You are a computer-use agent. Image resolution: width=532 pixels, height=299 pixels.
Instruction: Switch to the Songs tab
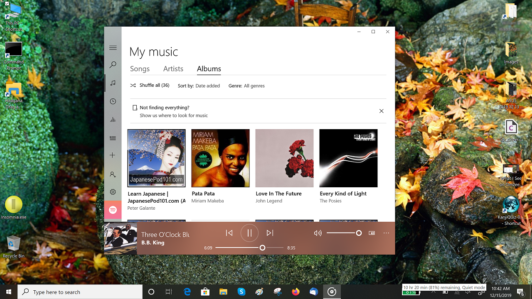[140, 69]
